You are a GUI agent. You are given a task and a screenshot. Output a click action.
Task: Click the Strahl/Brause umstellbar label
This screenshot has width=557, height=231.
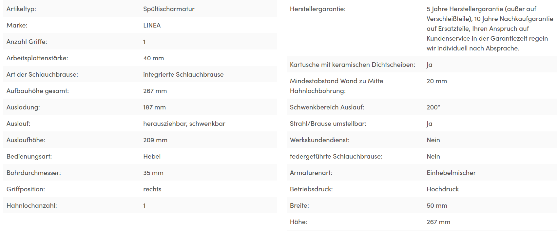point(328,124)
